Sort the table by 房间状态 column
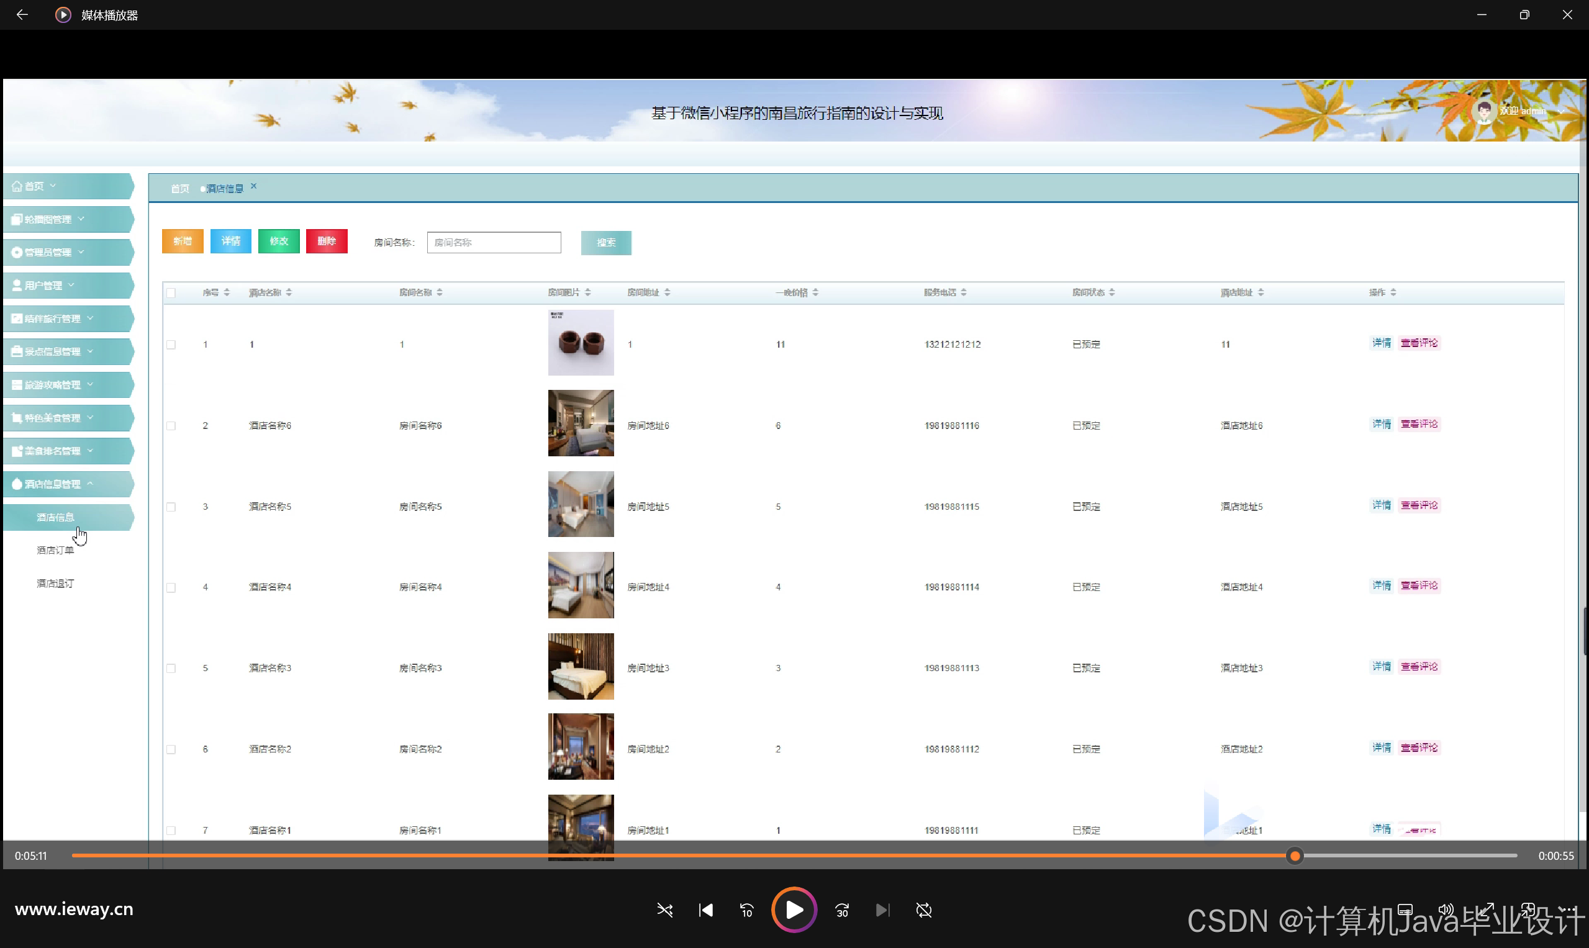 tap(1111, 292)
